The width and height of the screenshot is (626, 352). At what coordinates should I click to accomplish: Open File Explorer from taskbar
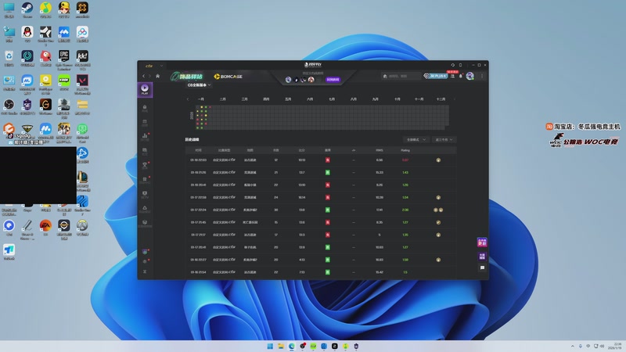281,346
